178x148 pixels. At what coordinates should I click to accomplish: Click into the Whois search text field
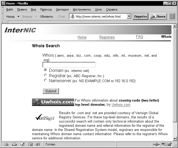(69, 65)
